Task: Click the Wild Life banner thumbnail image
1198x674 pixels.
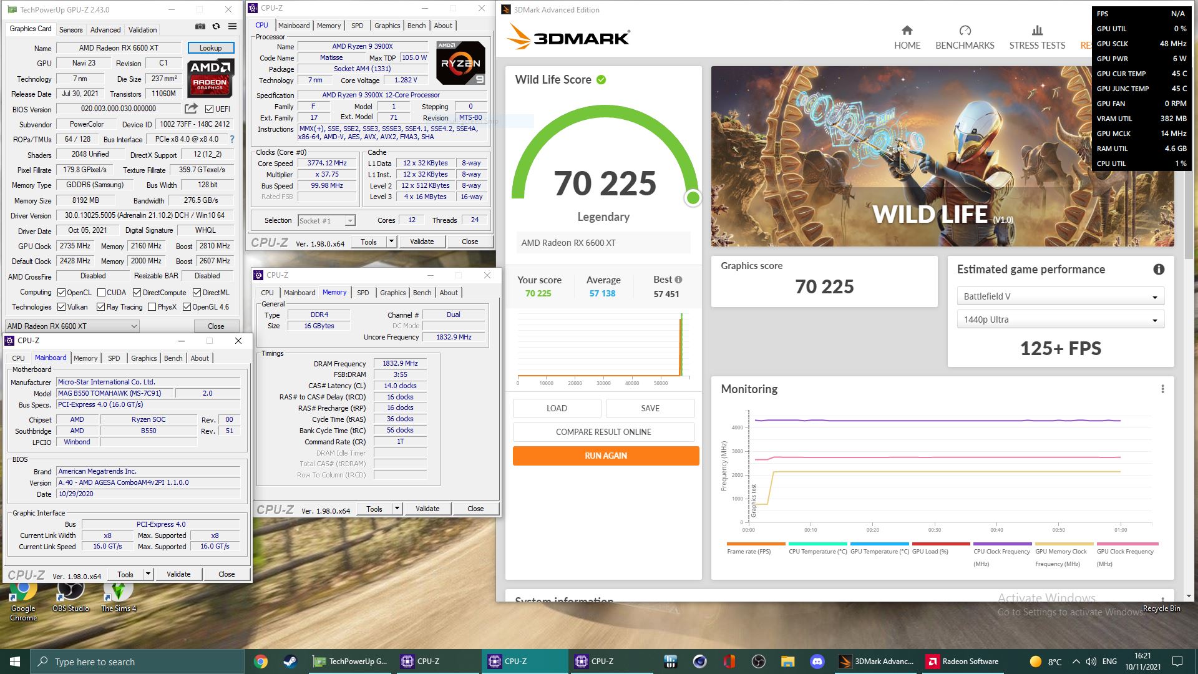Action: tap(942, 156)
